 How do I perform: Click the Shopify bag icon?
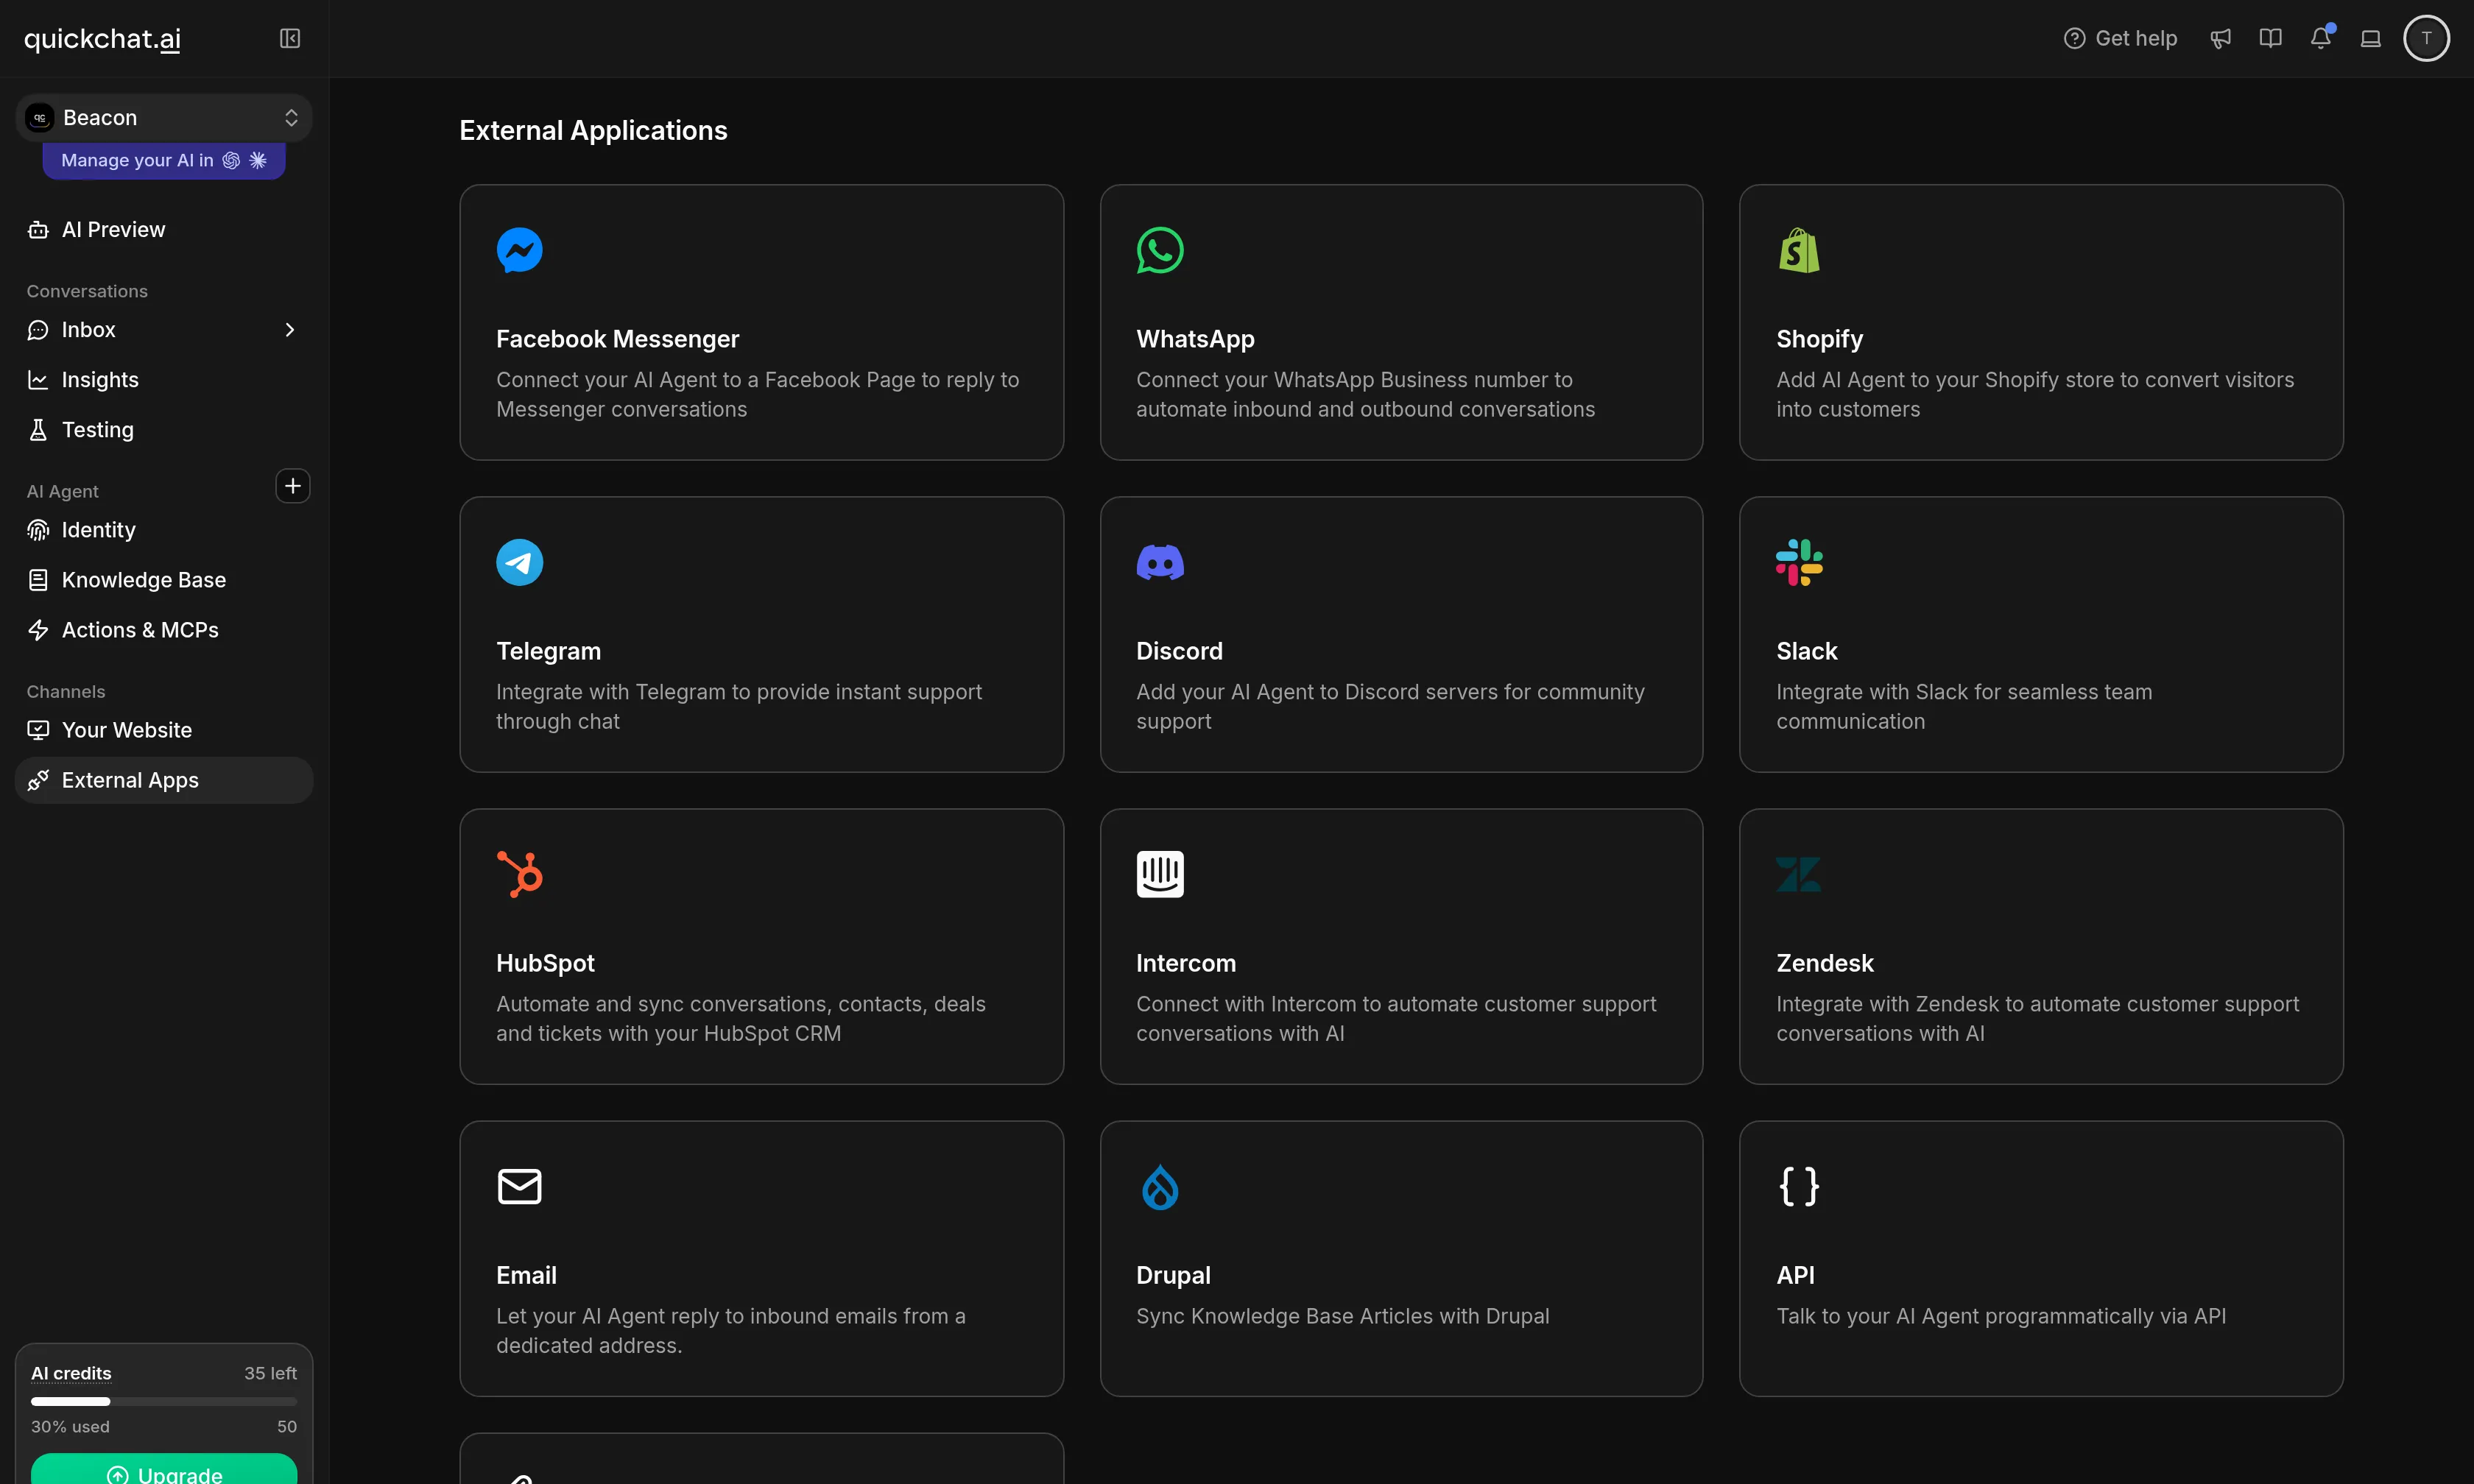[1798, 250]
